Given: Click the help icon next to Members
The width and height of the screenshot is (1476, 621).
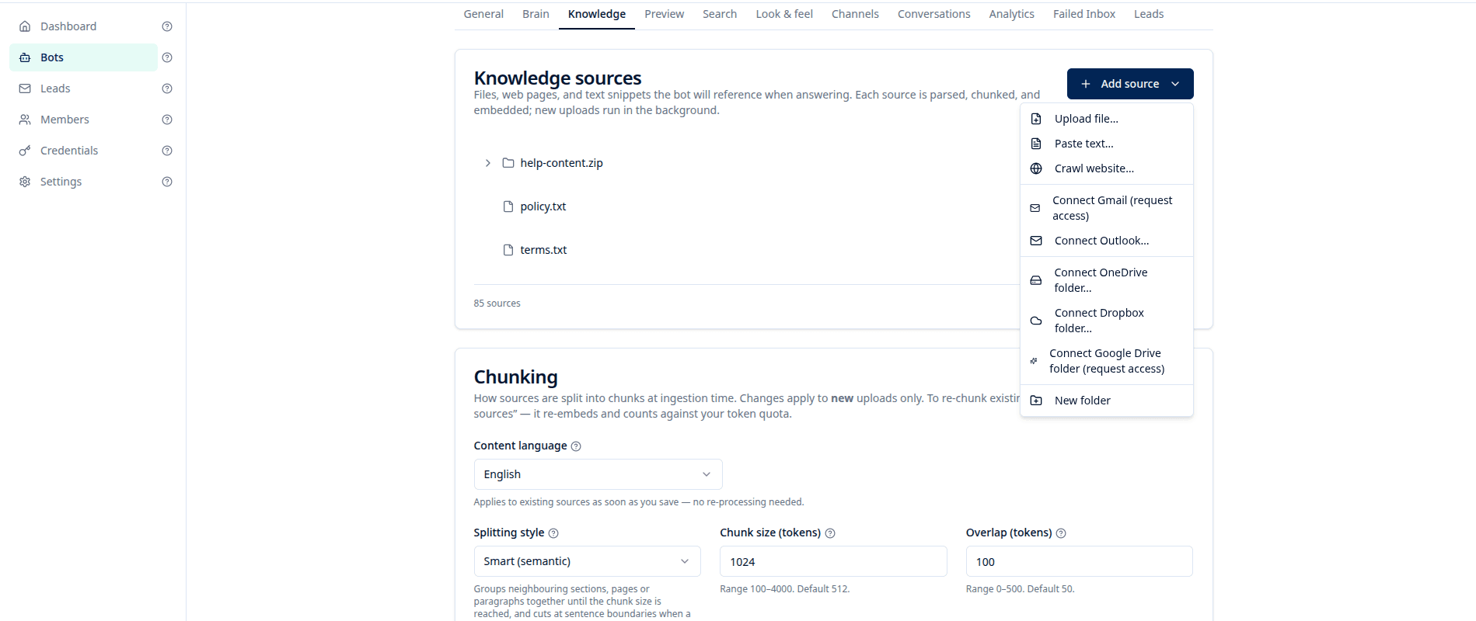Looking at the screenshot, I should [167, 120].
